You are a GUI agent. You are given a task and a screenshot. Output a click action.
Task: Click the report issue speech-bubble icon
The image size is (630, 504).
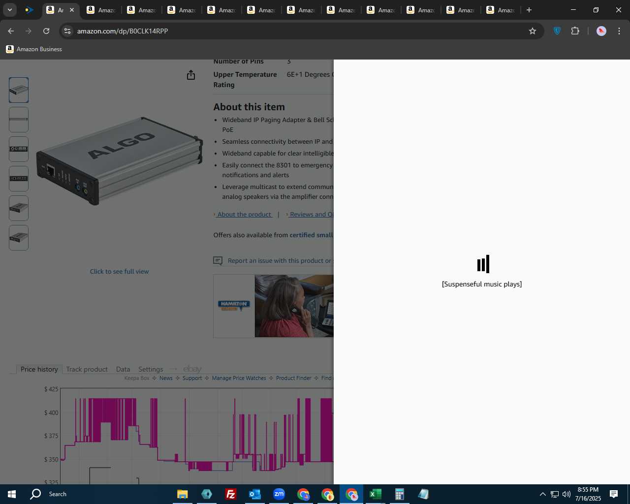point(218,261)
